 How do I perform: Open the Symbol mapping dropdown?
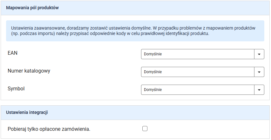pos(198,90)
